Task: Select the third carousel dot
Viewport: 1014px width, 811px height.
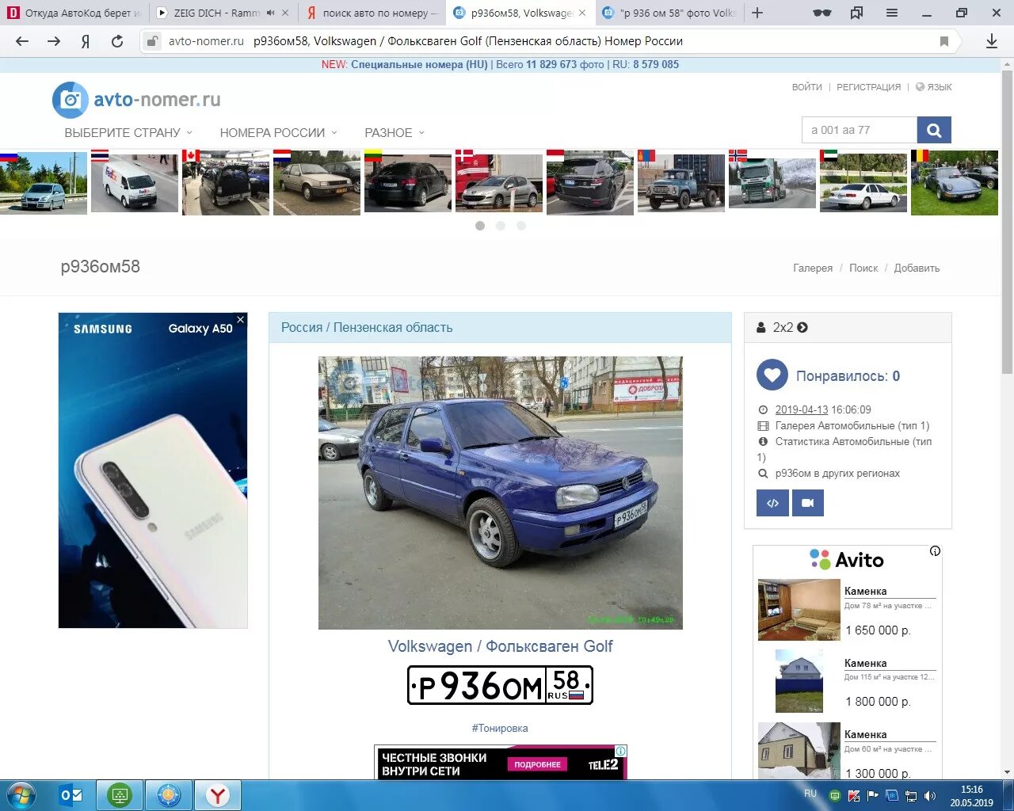Action: click(521, 226)
